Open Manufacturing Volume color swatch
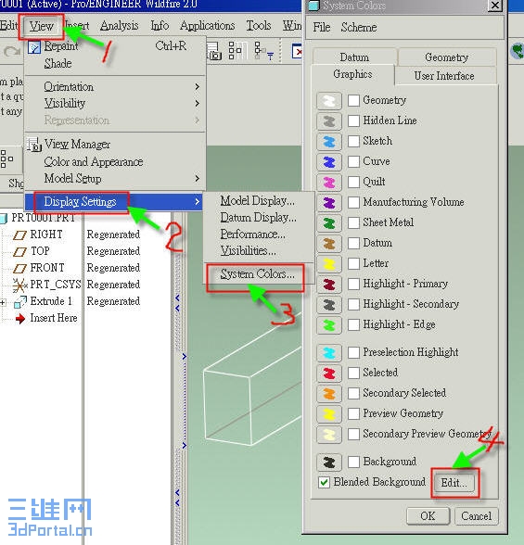 pos(329,203)
